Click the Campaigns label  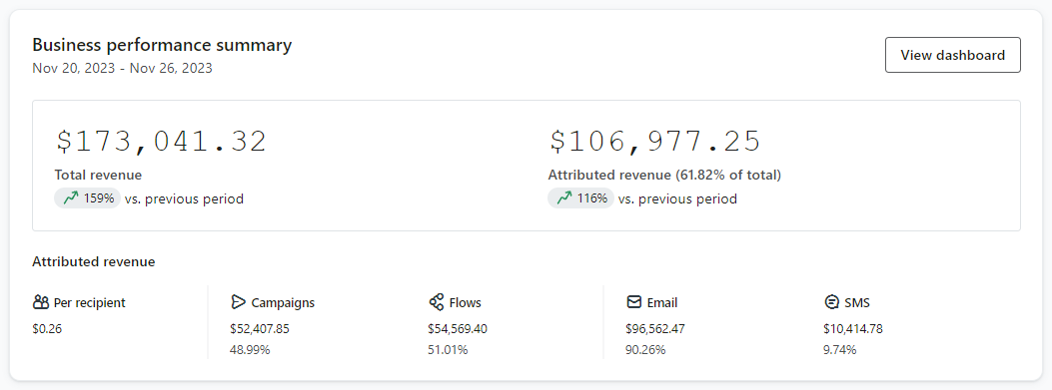283,303
